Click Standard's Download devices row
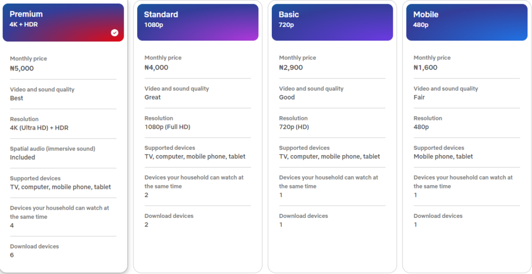This screenshot has height=274, width=532. click(x=169, y=220)
